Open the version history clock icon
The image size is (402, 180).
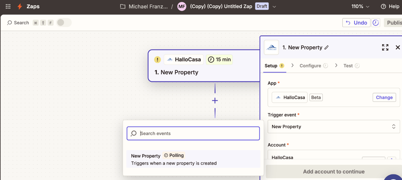point(376,23)
